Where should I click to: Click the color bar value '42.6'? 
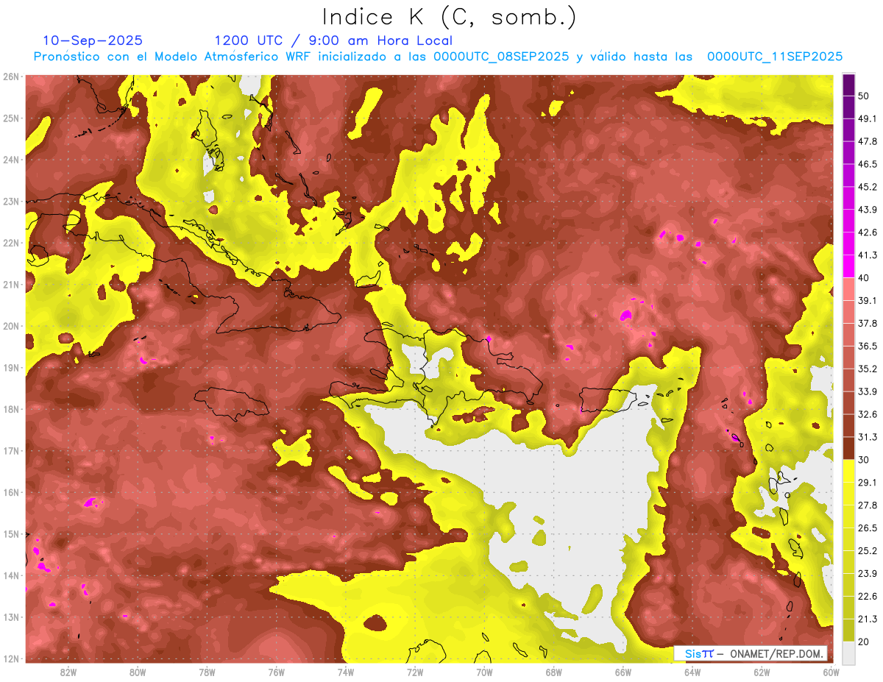tap(867, 232)
